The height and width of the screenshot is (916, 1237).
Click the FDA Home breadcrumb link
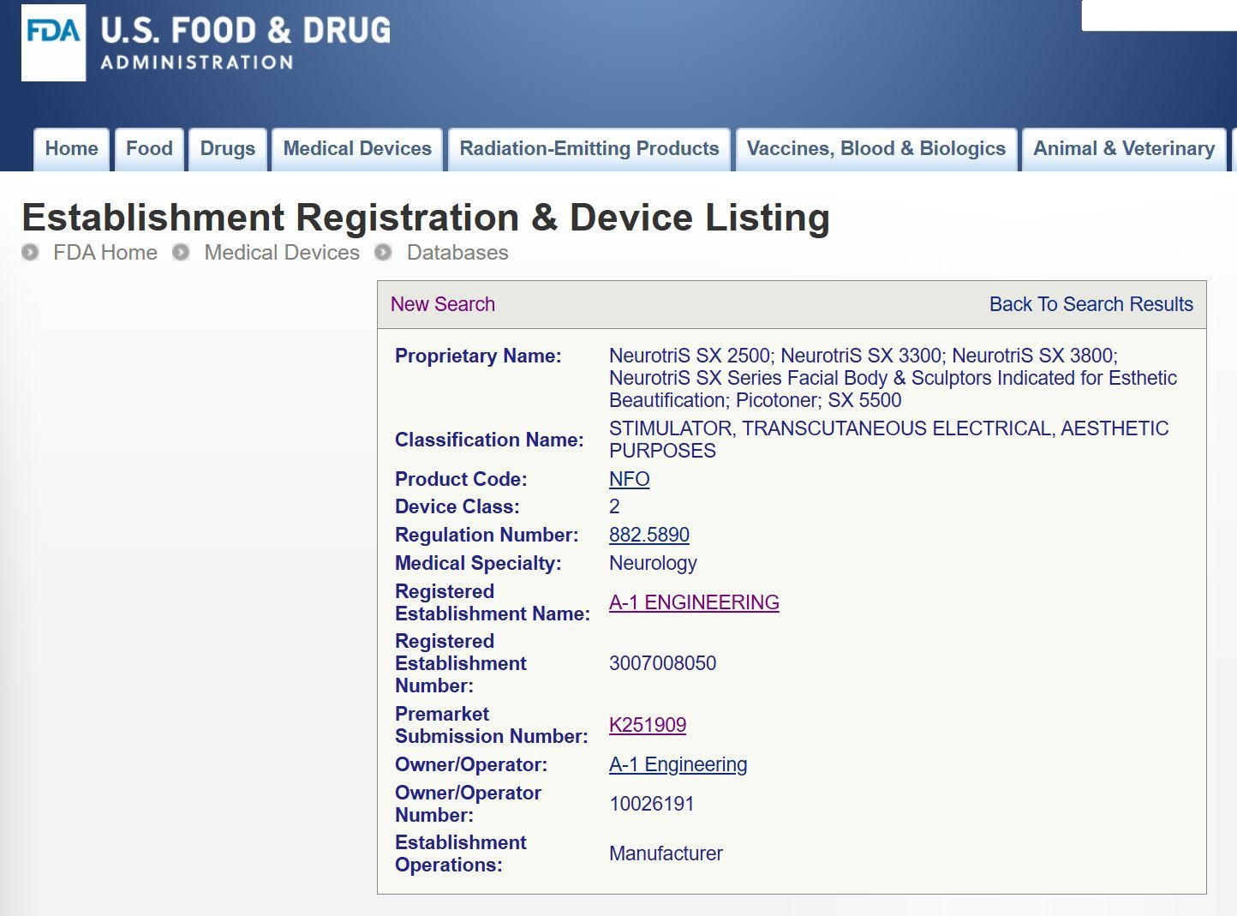(x=105, y=253)
